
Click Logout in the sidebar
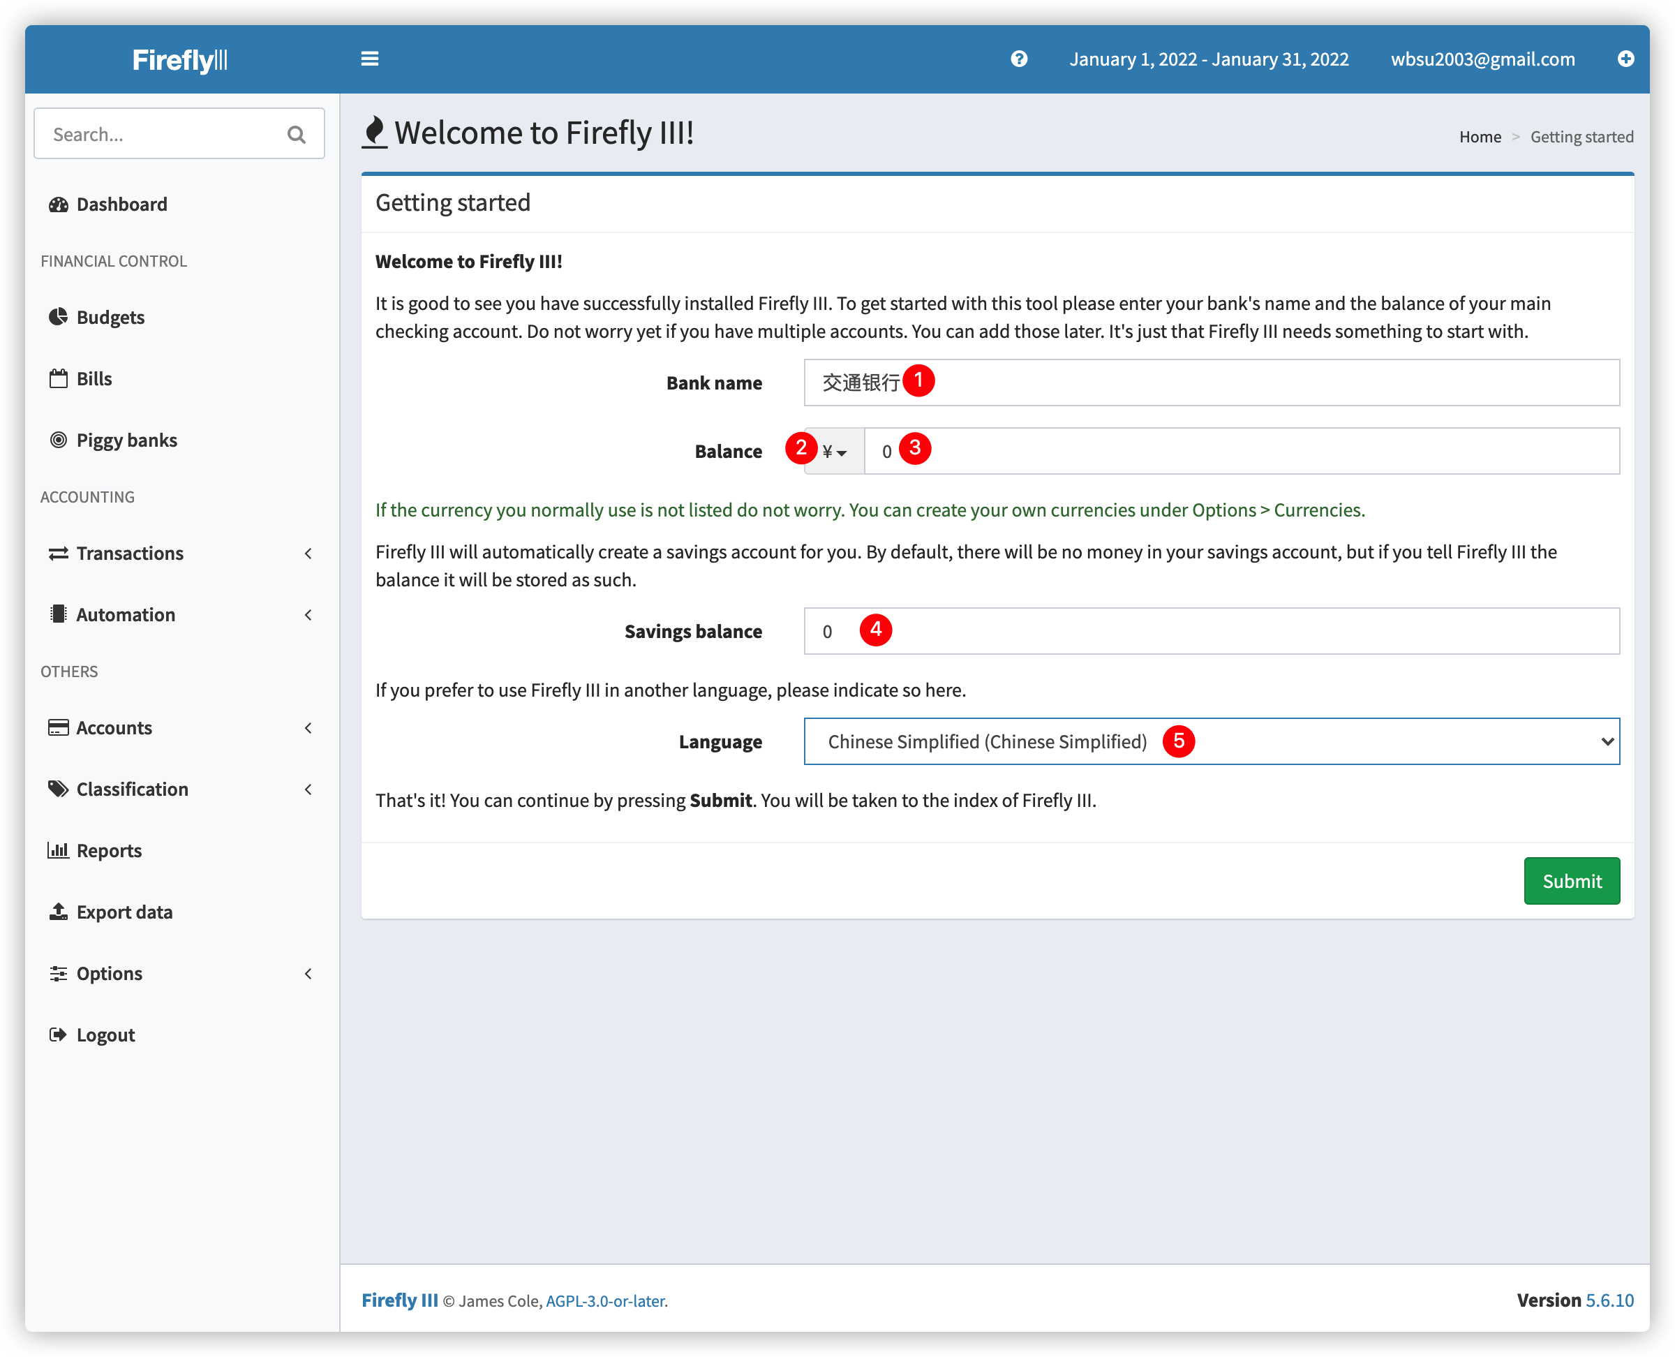click(x=105, y=1035)
